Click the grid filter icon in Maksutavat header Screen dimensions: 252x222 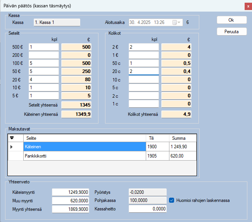11,138
